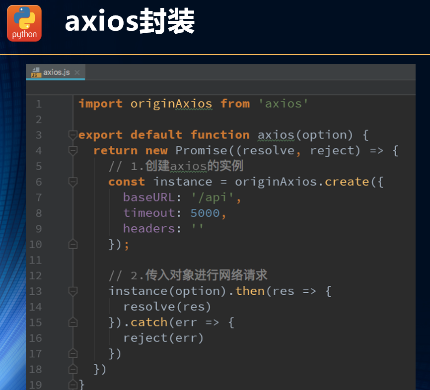This screenshot has width=430, height=390.
Task: Collapse the return new Promise fold marker
Action: 73,151
